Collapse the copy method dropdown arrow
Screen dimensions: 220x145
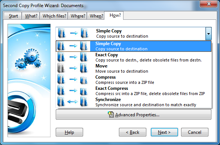pos(208,34)
